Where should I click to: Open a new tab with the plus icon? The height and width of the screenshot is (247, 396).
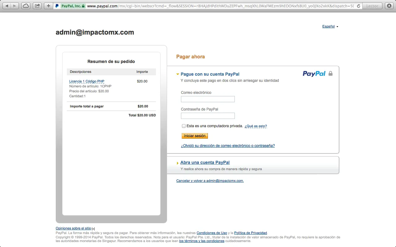click(48, 6)
